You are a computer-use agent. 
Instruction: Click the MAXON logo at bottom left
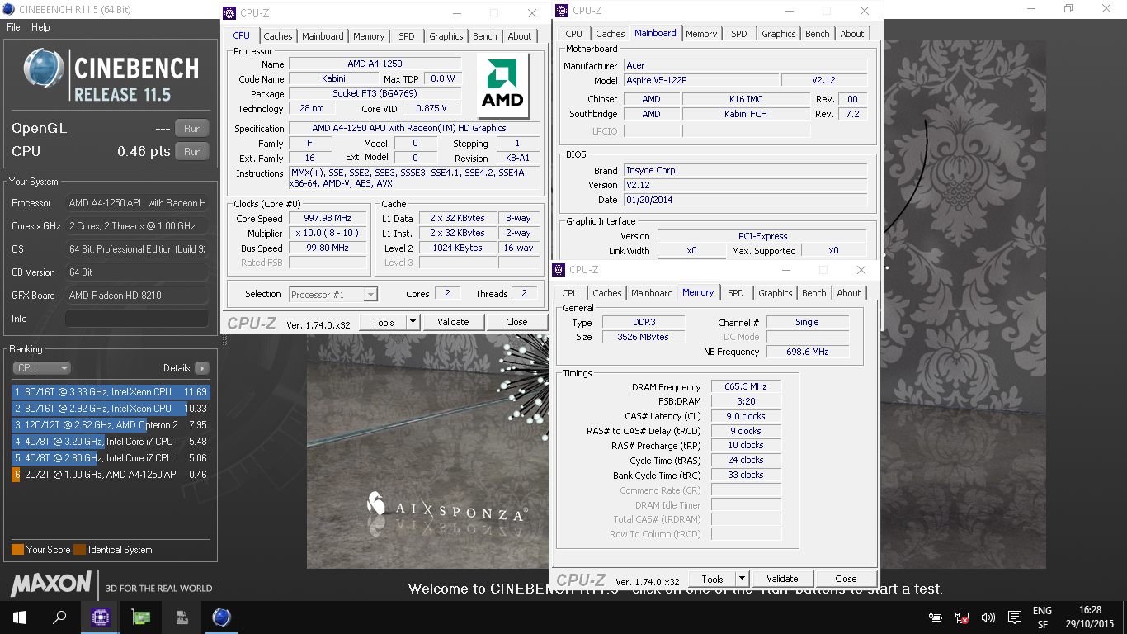pos(51,584)
